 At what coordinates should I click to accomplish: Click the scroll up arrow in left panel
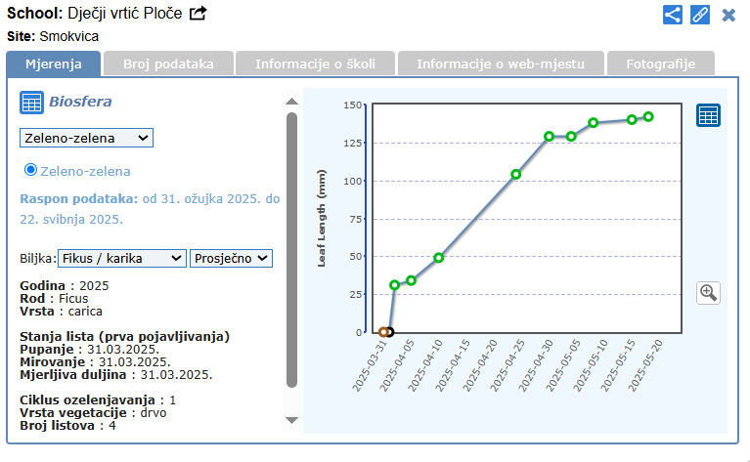click(290, 101)
